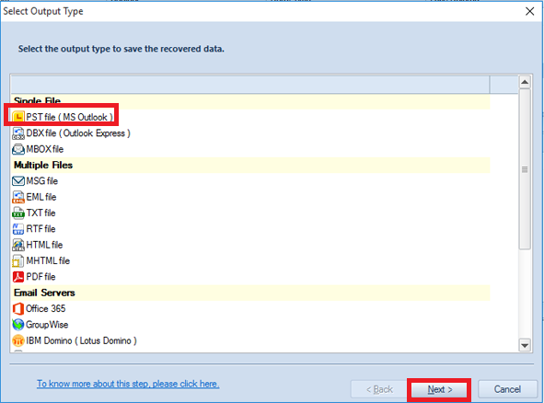Choose "MSG file" label
544x403 pixels.
pos(42,181)
